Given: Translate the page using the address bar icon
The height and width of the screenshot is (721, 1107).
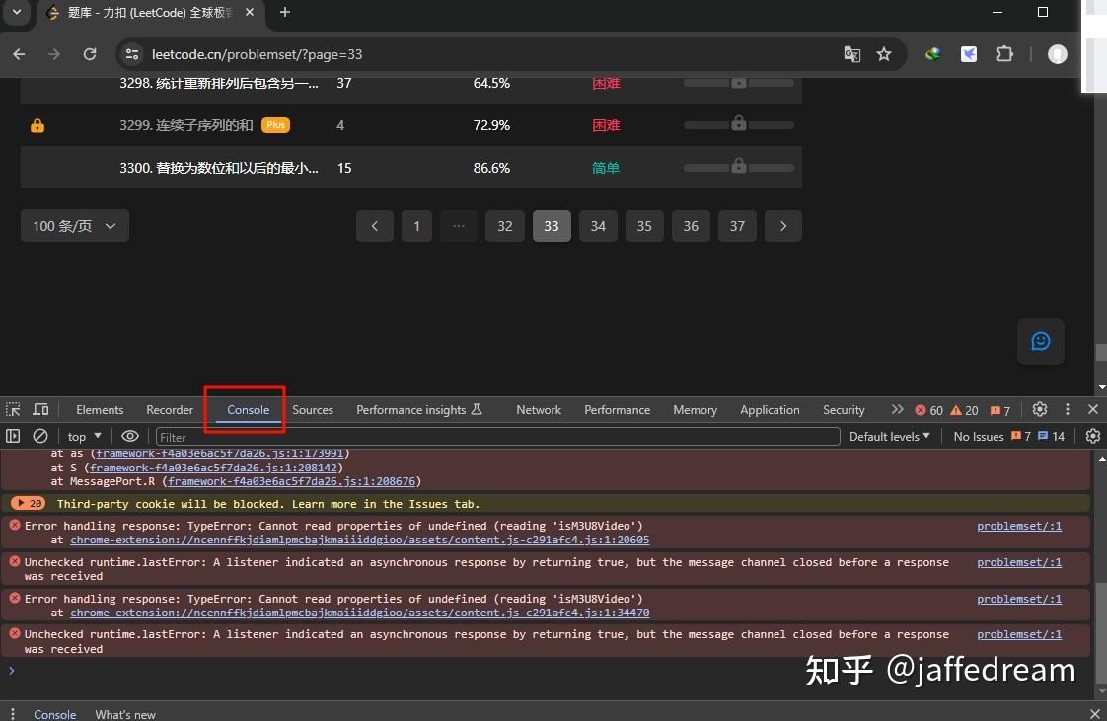Looking at the screenshot, I should click(851, 54).
